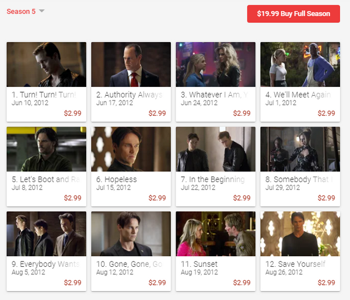Buy full season for $19.99
The image size is (350, 300).
click(293, 13)
